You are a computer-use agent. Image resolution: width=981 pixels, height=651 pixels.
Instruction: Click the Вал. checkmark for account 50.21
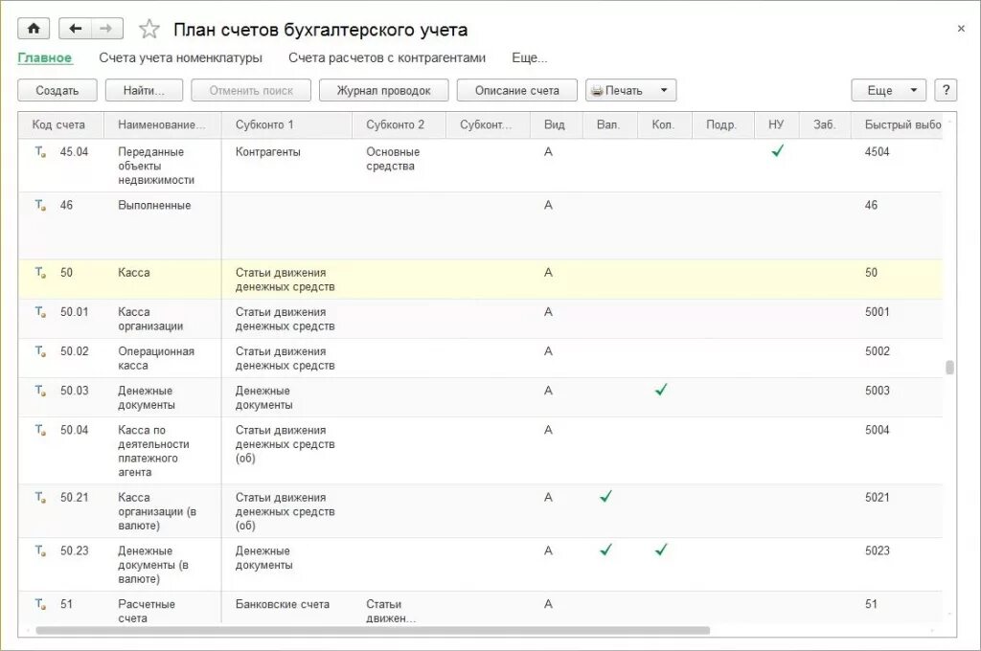(x=605, y=497)
